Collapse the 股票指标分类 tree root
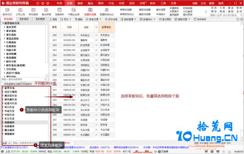The height and width of the screenshot is (154, 244). [x=3, y=23]
